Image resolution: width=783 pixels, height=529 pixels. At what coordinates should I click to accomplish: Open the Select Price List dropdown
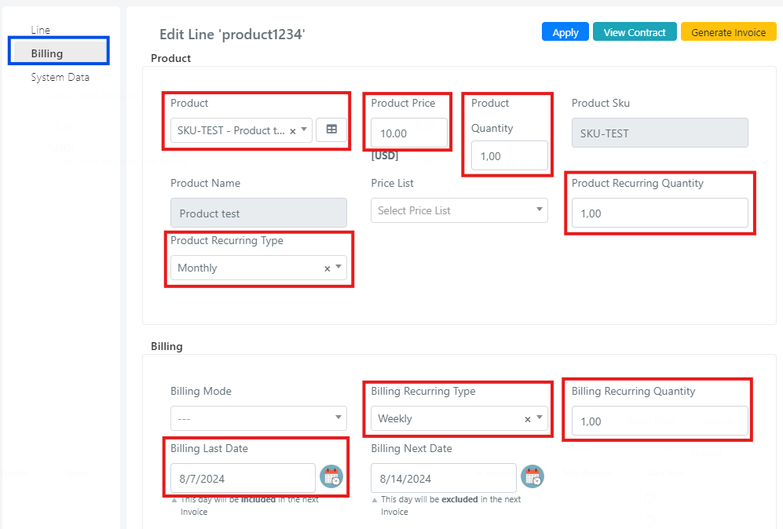(459, 210)
